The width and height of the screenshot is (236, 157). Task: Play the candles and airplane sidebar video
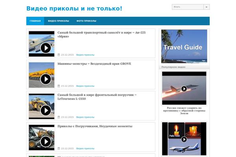tap(184, 139)
